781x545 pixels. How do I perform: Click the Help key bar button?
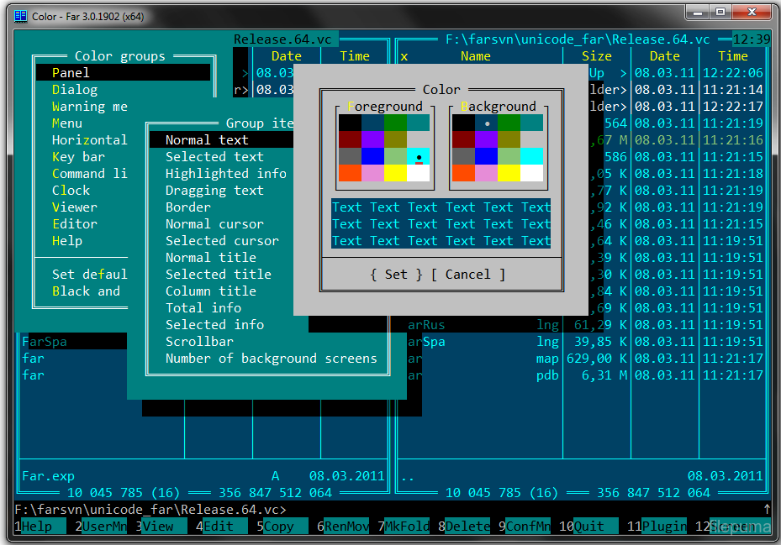[x=37, y=527]
